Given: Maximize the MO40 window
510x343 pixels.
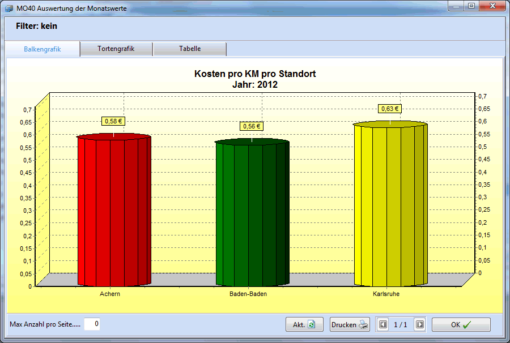Looking at the screenshot, I should (471, 6).
